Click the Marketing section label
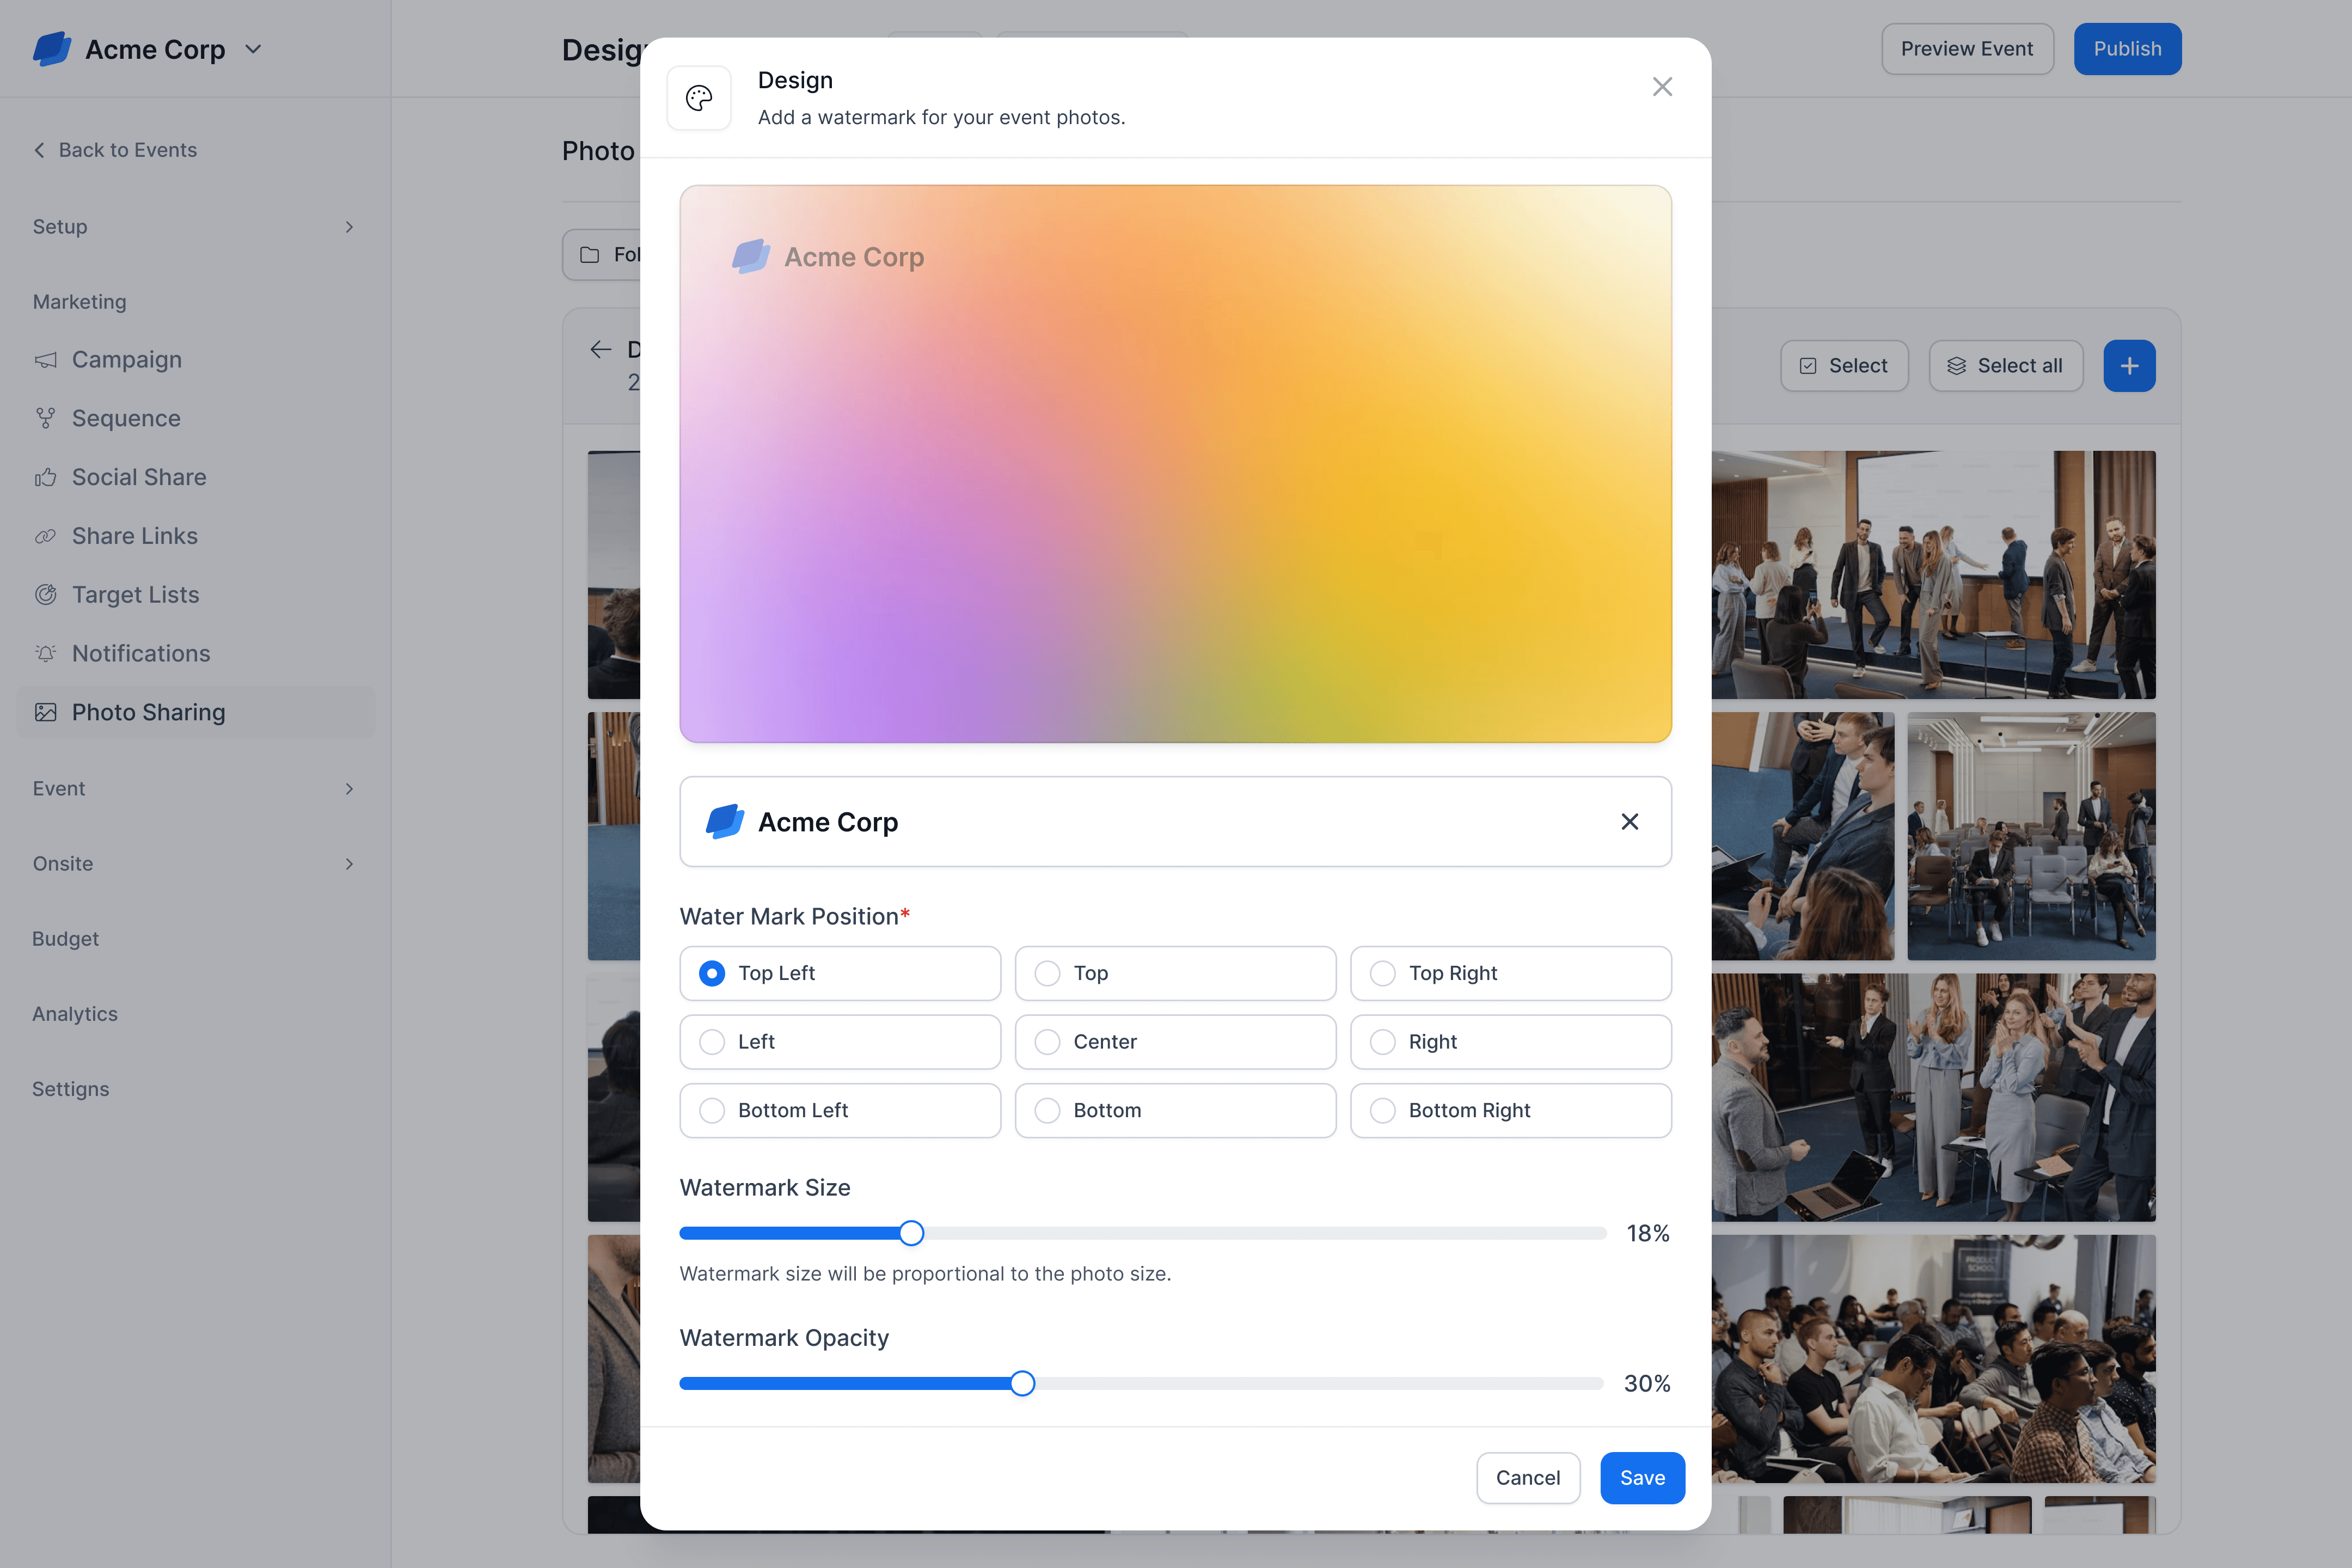 (x=80, y=302)
